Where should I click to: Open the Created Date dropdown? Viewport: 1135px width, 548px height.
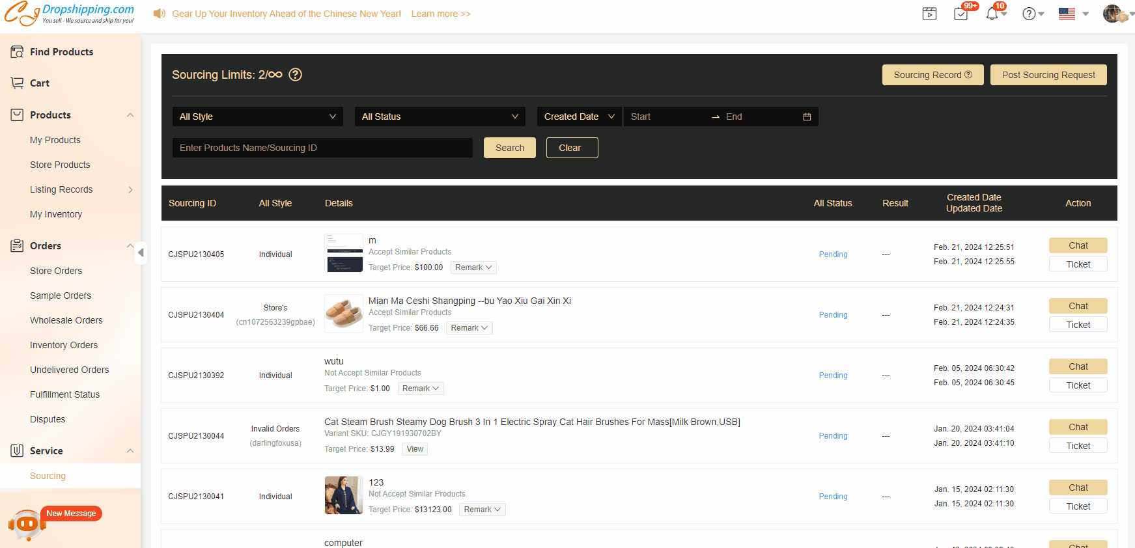tap(579, 116)
